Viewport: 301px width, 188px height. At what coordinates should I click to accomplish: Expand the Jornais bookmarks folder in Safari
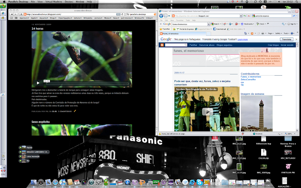click(98, 18)
